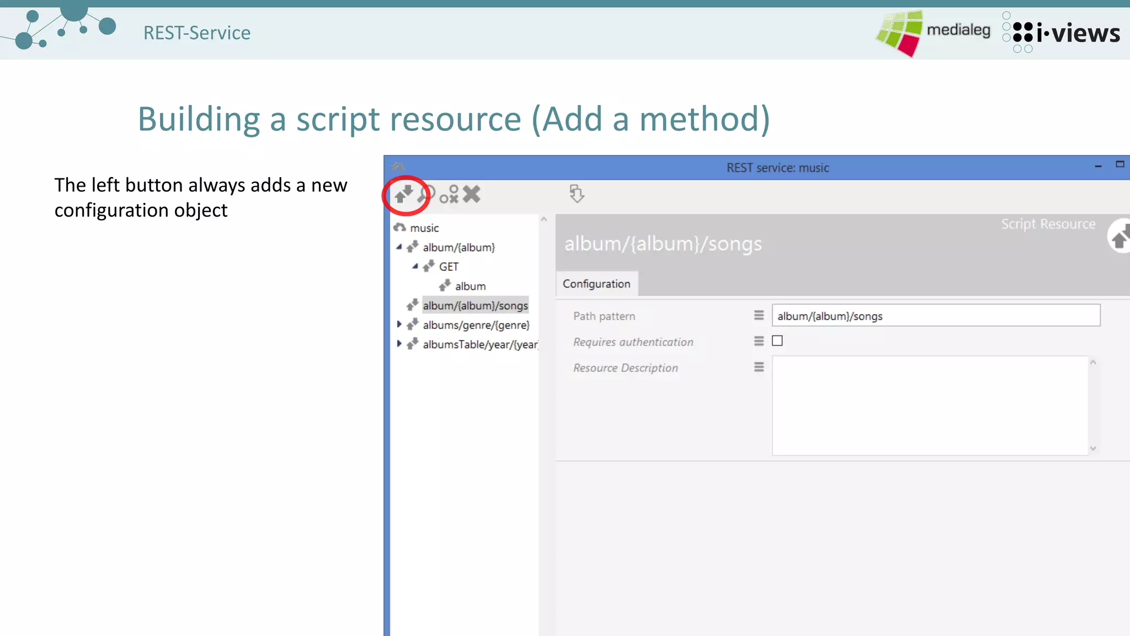Select album/{album} in the tree

click(x=459, y=247)
